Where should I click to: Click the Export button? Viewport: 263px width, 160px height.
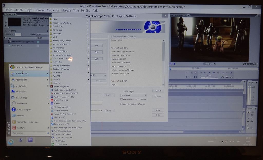click(158, 91)
